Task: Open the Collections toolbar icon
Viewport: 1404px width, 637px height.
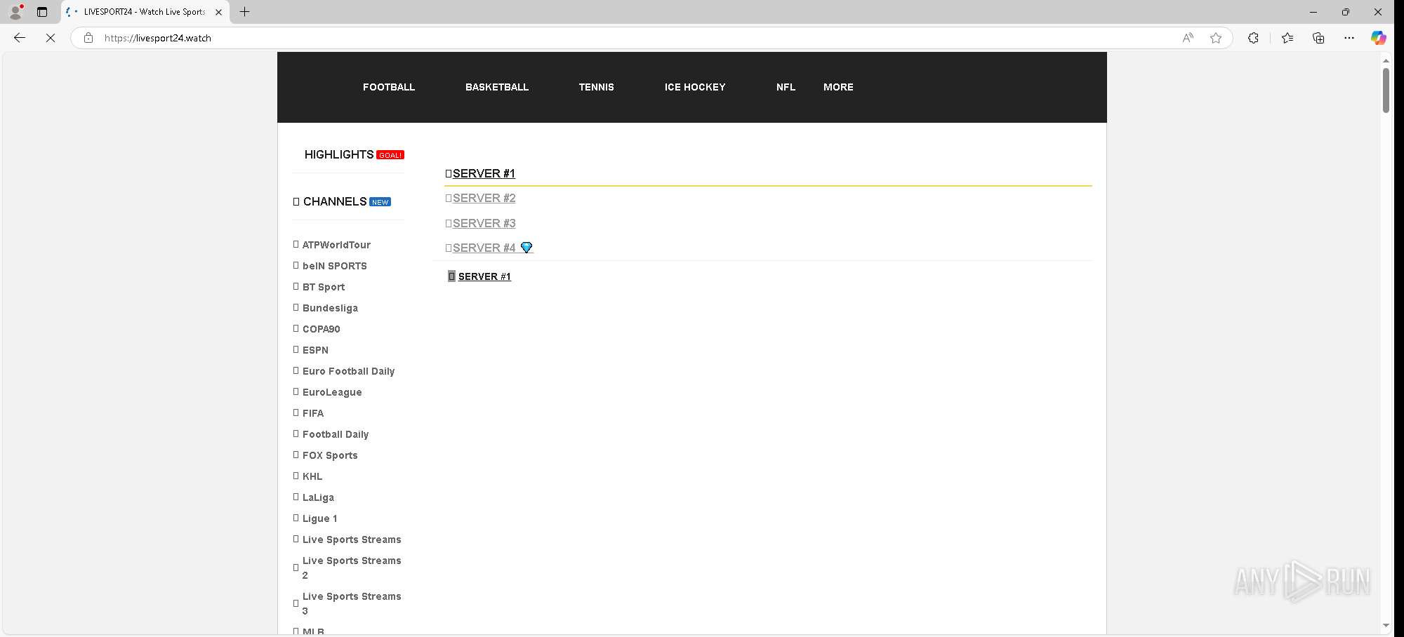Action: [x=1318, y=38]
